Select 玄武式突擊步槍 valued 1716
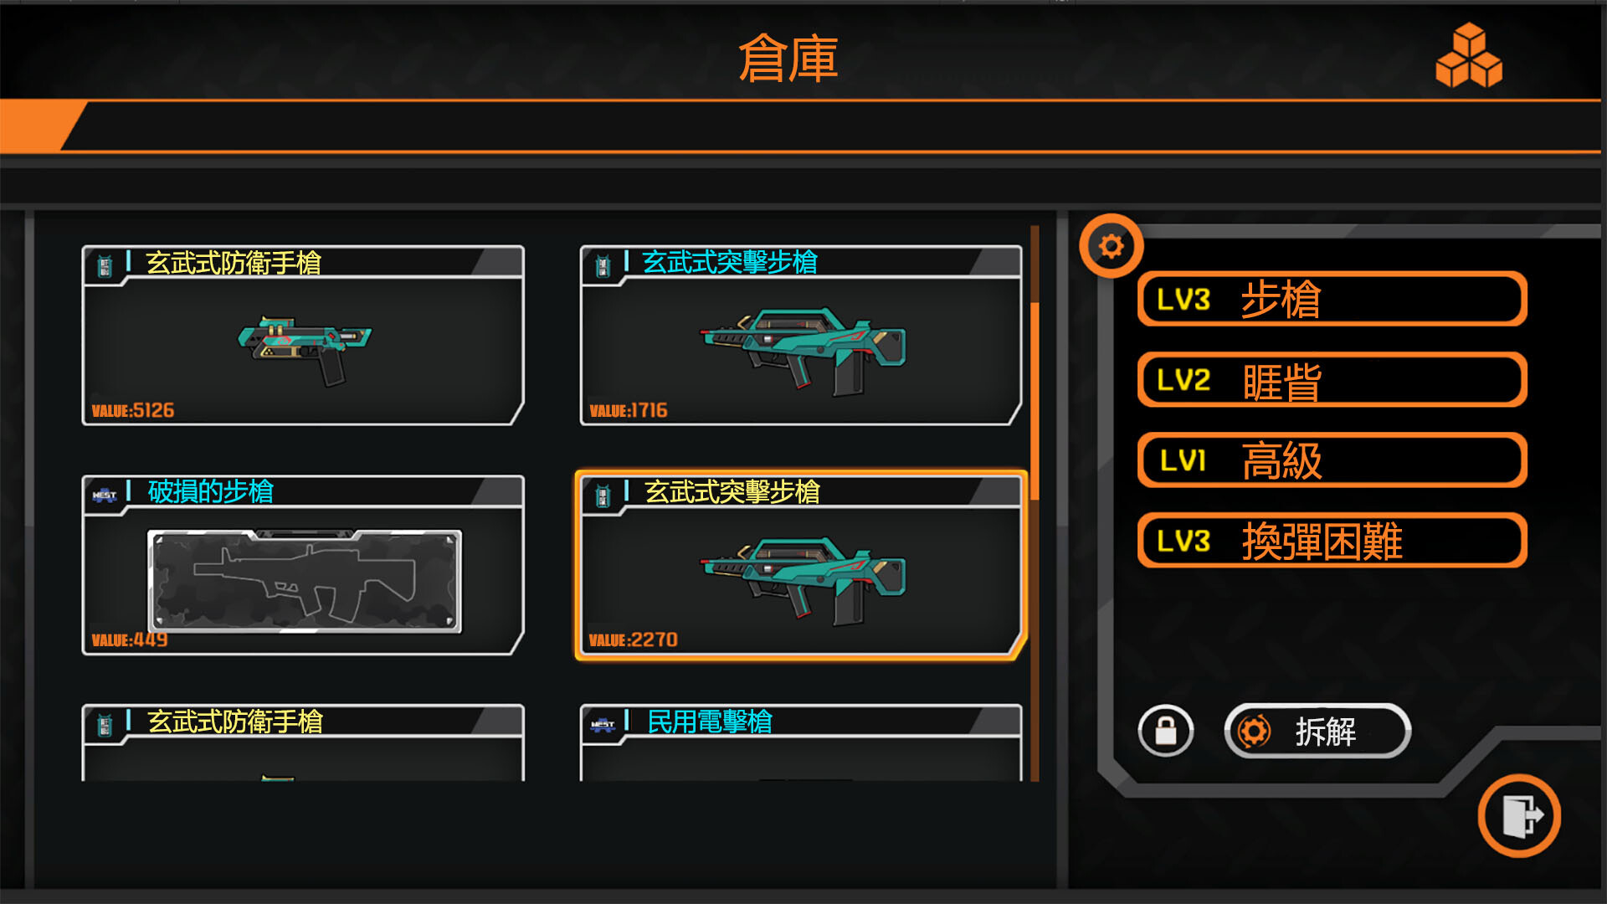Image resolution: width=1607 pixels, height=904 pixels. pos(801,336)
